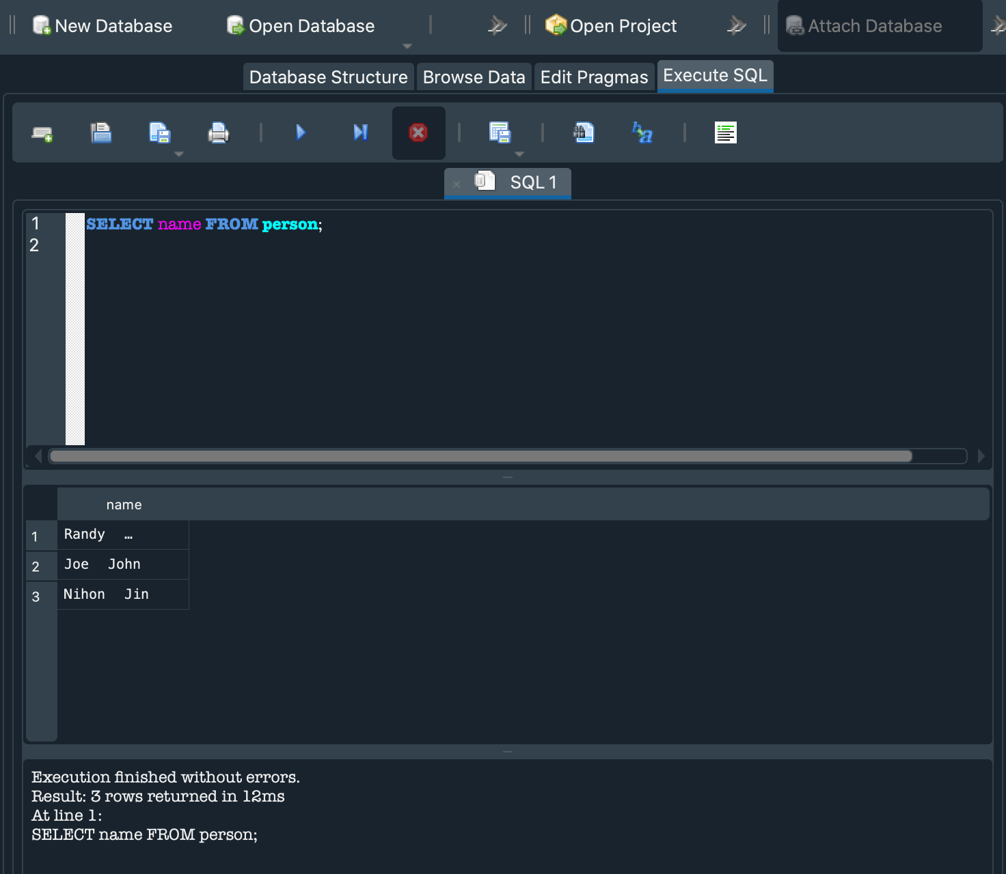Click the Open Database button
Viewport: 1006px width, 874px height.
[x=301, y=26]
